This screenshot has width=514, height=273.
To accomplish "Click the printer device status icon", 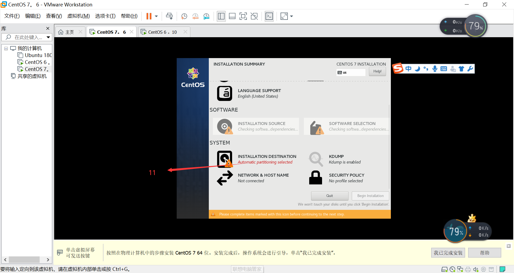I will pyautogui.click(x=468, y=269).
